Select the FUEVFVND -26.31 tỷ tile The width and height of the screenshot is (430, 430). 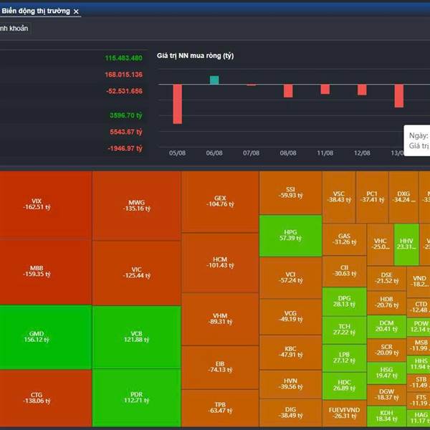coord(344,414)
